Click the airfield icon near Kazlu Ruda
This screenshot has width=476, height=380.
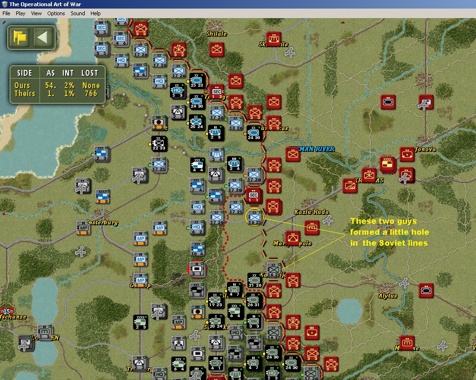pos(328,220)
